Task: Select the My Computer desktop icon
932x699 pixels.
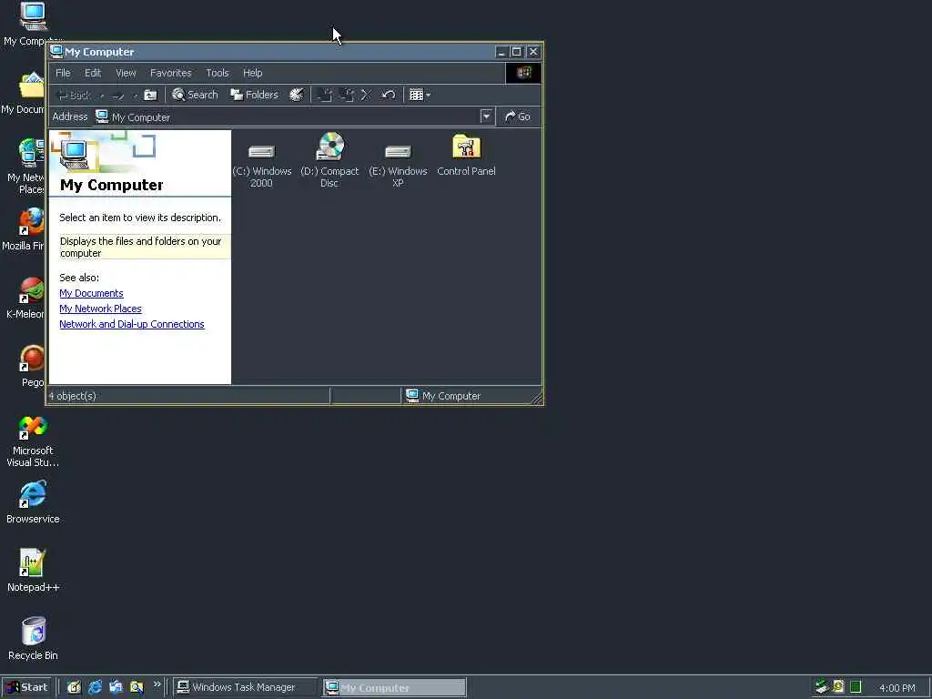Action: pos(33,24)
